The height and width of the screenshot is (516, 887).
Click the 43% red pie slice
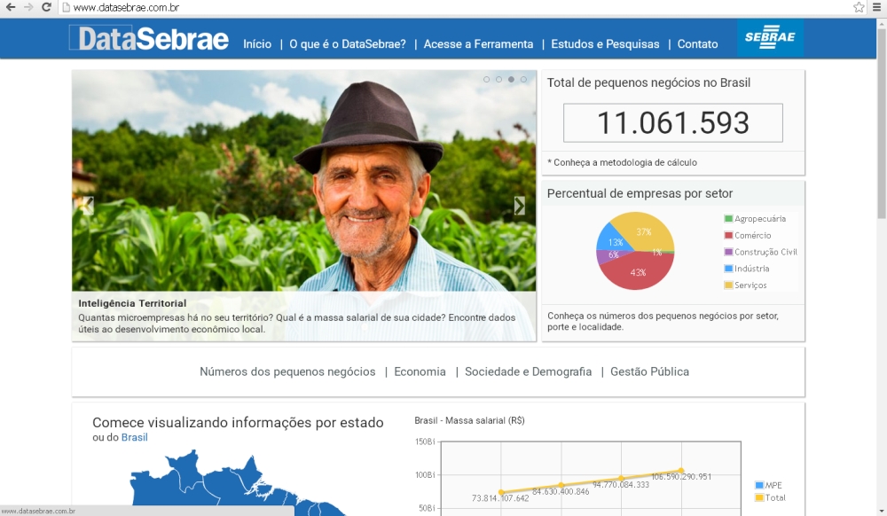(x=637, y=273)
